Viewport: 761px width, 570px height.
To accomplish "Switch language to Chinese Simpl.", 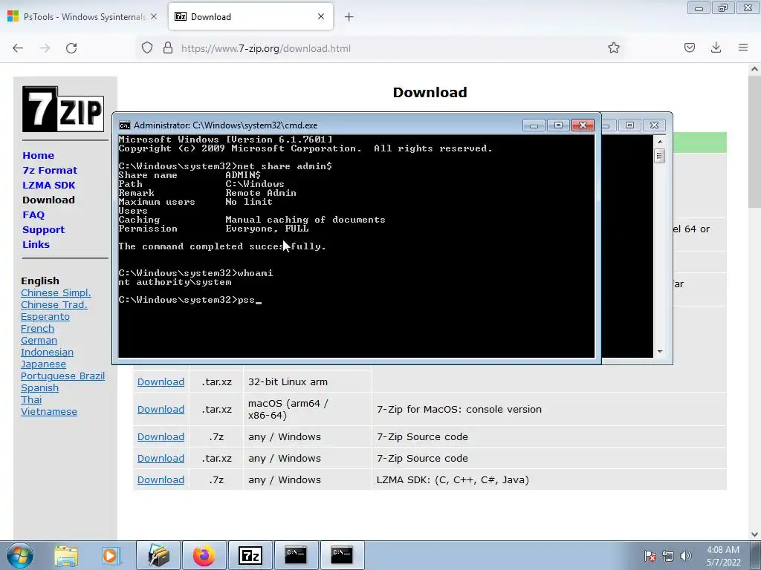I will pos(56,292).
